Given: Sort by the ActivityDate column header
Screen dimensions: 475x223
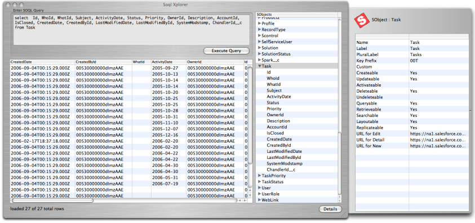Looking at the screenshot, I should point(168,62).
